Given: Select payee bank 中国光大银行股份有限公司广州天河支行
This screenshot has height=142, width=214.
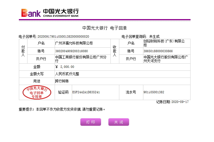Looking at the screenshot, I should 166,59.
